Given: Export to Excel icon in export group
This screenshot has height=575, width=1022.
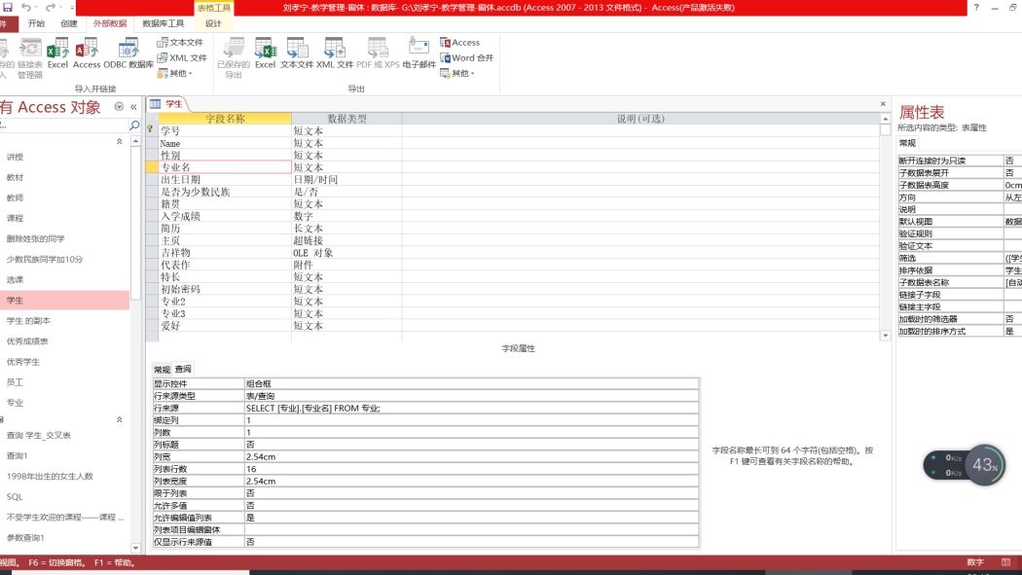Looking at the screenshot, I should [266, 54].
